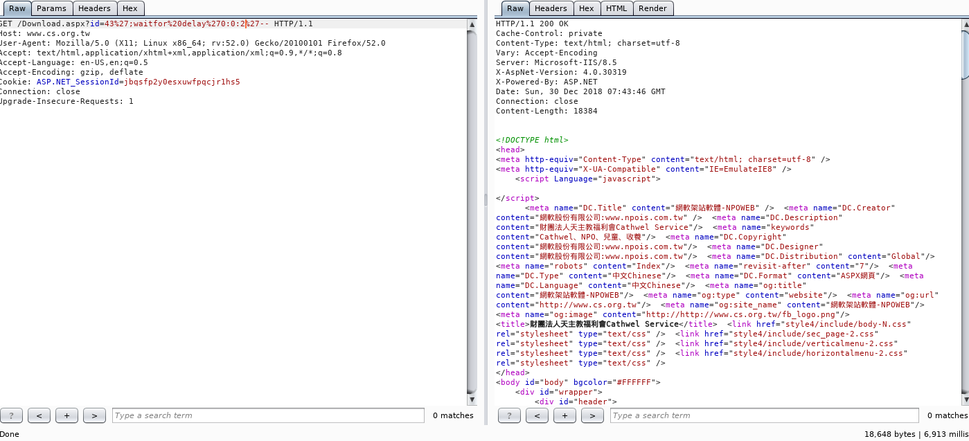This screenshot has width=969, height=441.
Task: Select the response Raw tab
Action: click(515, 8)
